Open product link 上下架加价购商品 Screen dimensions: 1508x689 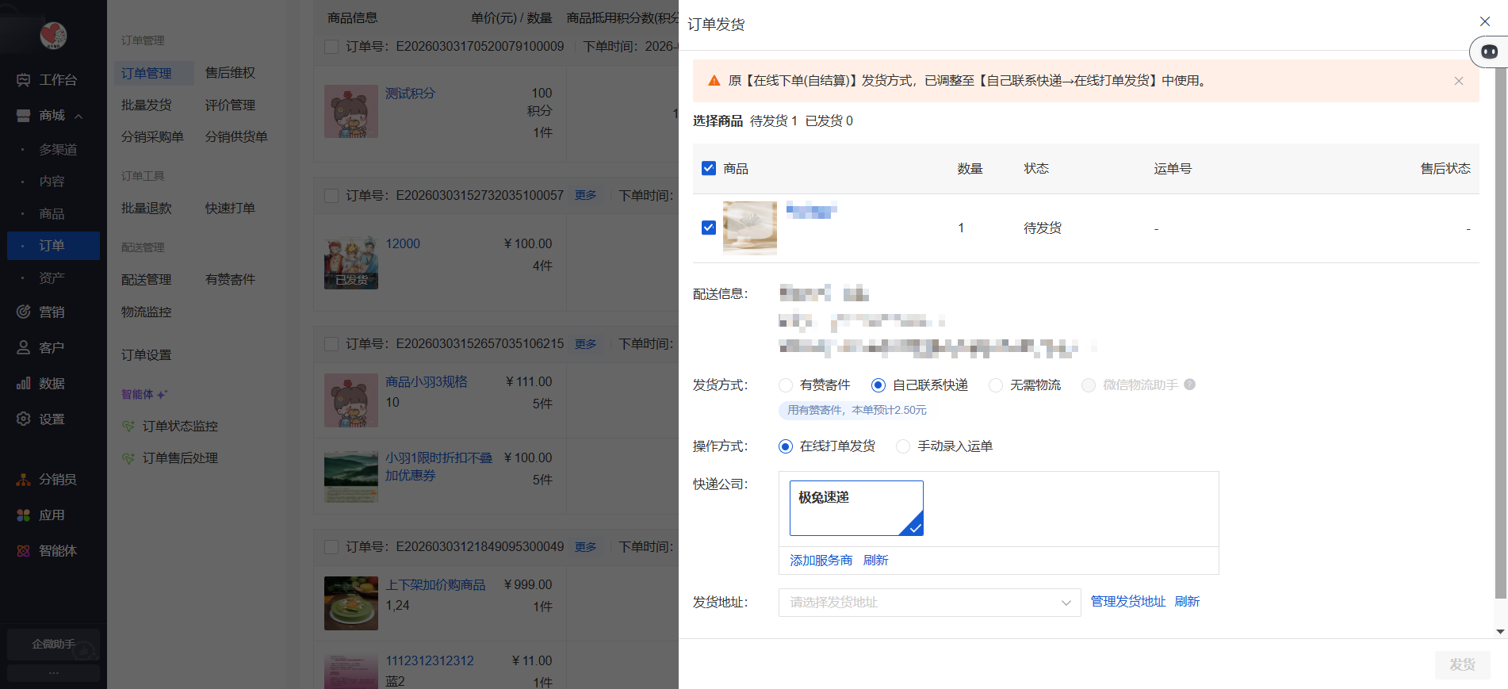click(435, 585)
